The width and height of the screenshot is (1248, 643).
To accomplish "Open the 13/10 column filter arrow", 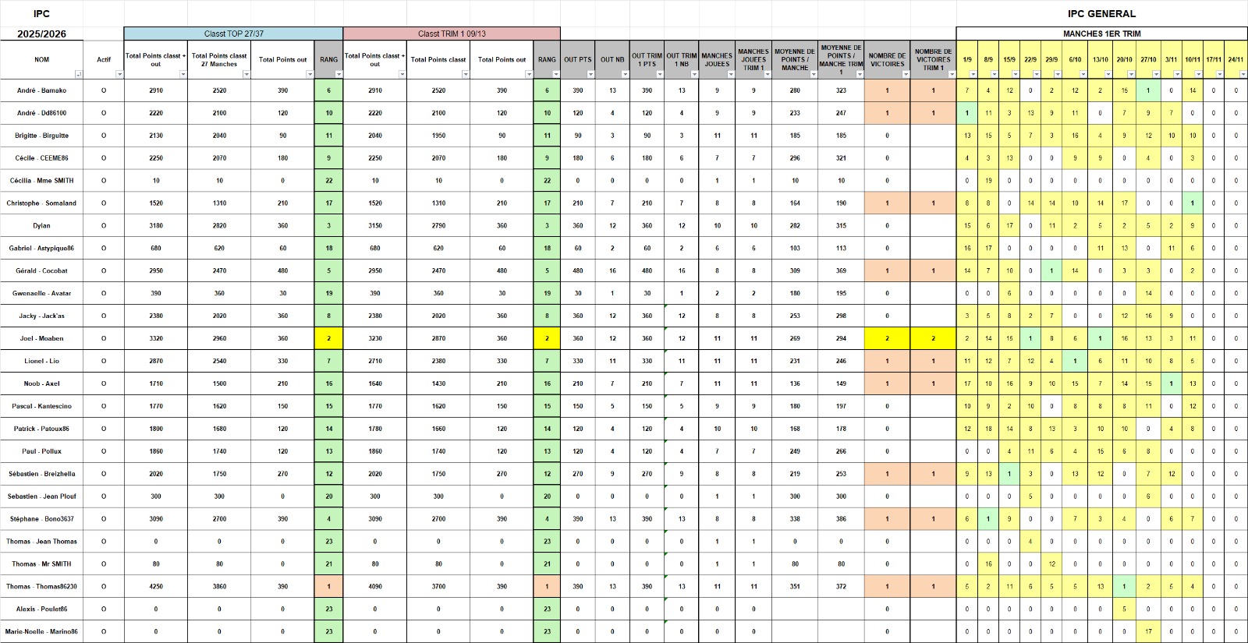I will (x=1108, y=74).
